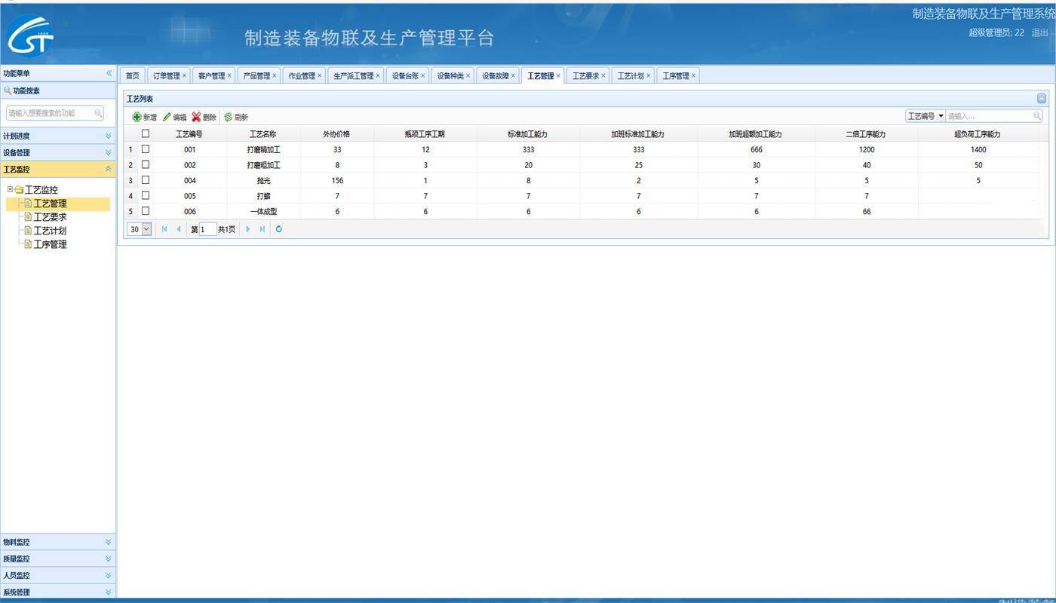The image size is (1056, 603).
Task: Click the 退出 logout link
Action: pyautogui.click(x=1039, y=32)
